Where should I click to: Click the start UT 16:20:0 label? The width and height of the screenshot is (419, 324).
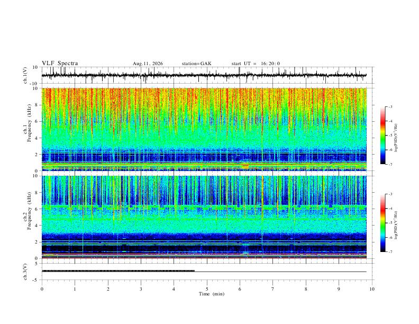pyautogui.click(x=256, y=64)
